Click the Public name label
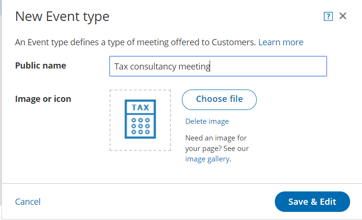 [40, 66]
